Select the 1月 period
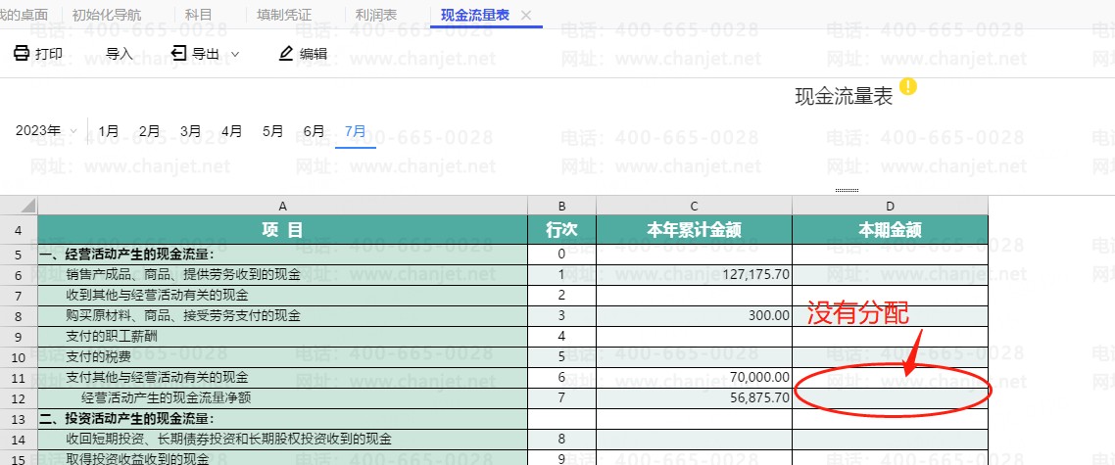The height and width of the screenshot is (465, 1115). point(109,131)
